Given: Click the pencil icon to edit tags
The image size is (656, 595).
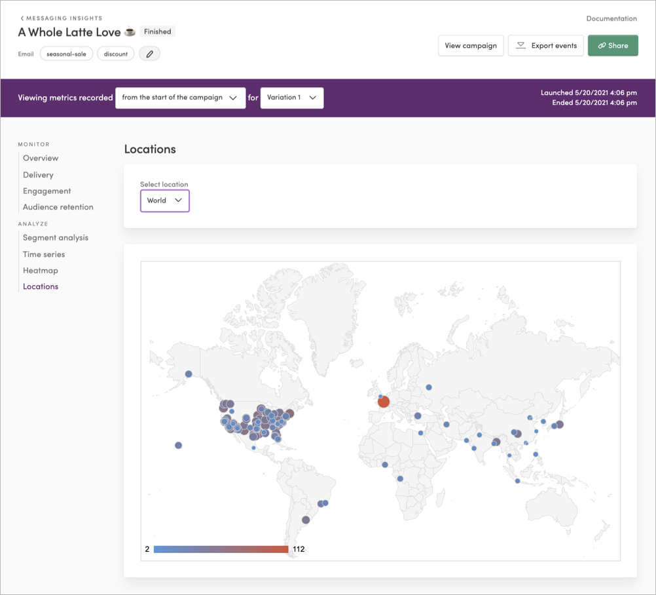Looking at the screenshot, I should (149, 53).
